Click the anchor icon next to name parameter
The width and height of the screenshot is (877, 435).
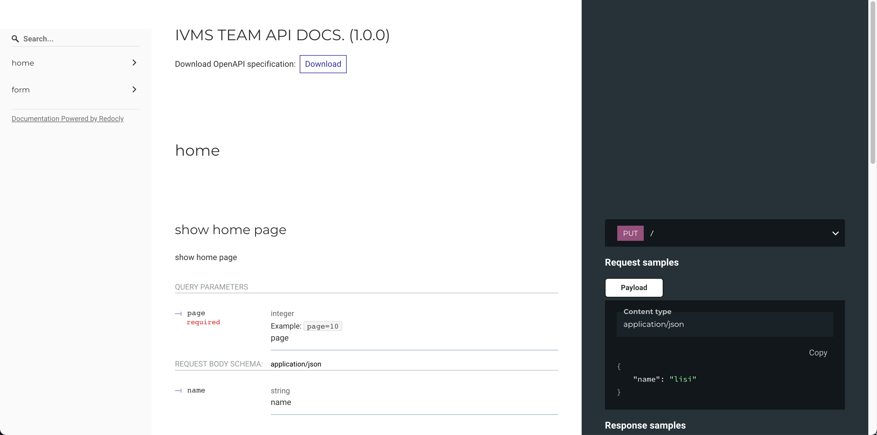178,390
